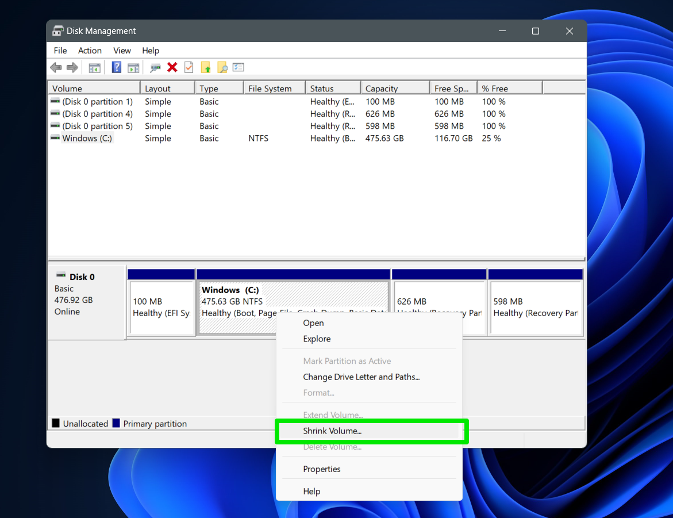Open the Help menu in the menu bar

click(151, 51)
